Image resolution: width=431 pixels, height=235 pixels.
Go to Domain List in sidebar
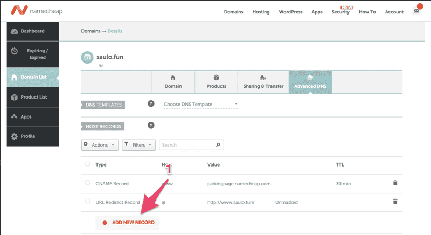[x=33, y=77]
